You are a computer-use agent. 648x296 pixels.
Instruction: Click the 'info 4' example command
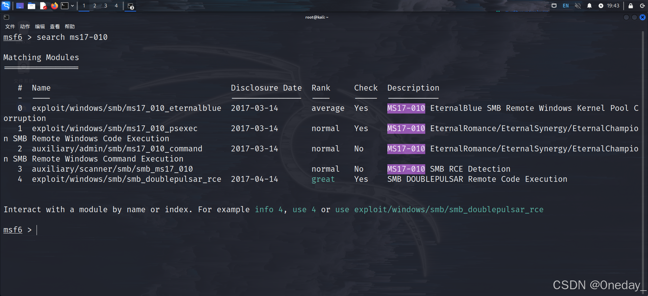tap(269, 209)
